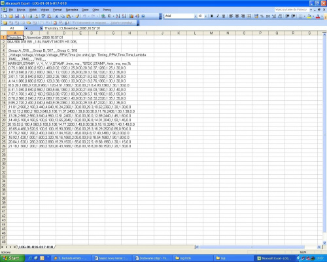
Task: Click the Cut scissors icon
Action: coord(56,16)
